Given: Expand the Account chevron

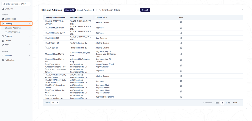Looking at the screenshot, I should 29,55.
